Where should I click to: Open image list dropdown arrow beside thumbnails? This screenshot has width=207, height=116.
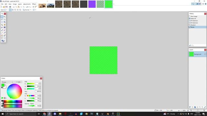pyautogui.click(x=114, y=4)
